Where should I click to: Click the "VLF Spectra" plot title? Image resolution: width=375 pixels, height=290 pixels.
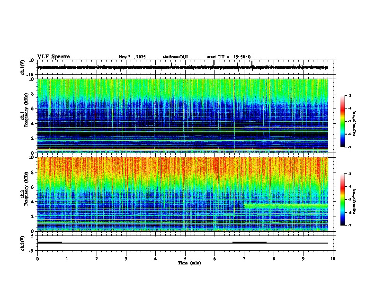coord(54,57)
